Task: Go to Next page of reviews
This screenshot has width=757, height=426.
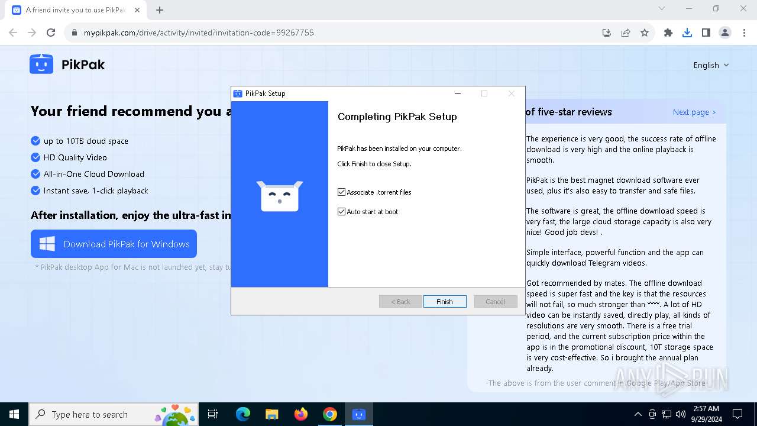Action: click(694, 112)
